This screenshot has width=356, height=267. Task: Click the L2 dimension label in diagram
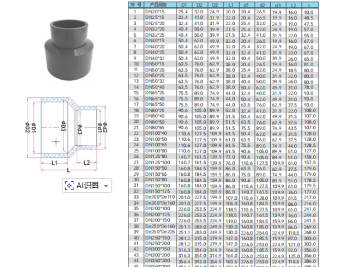point(87,163)
